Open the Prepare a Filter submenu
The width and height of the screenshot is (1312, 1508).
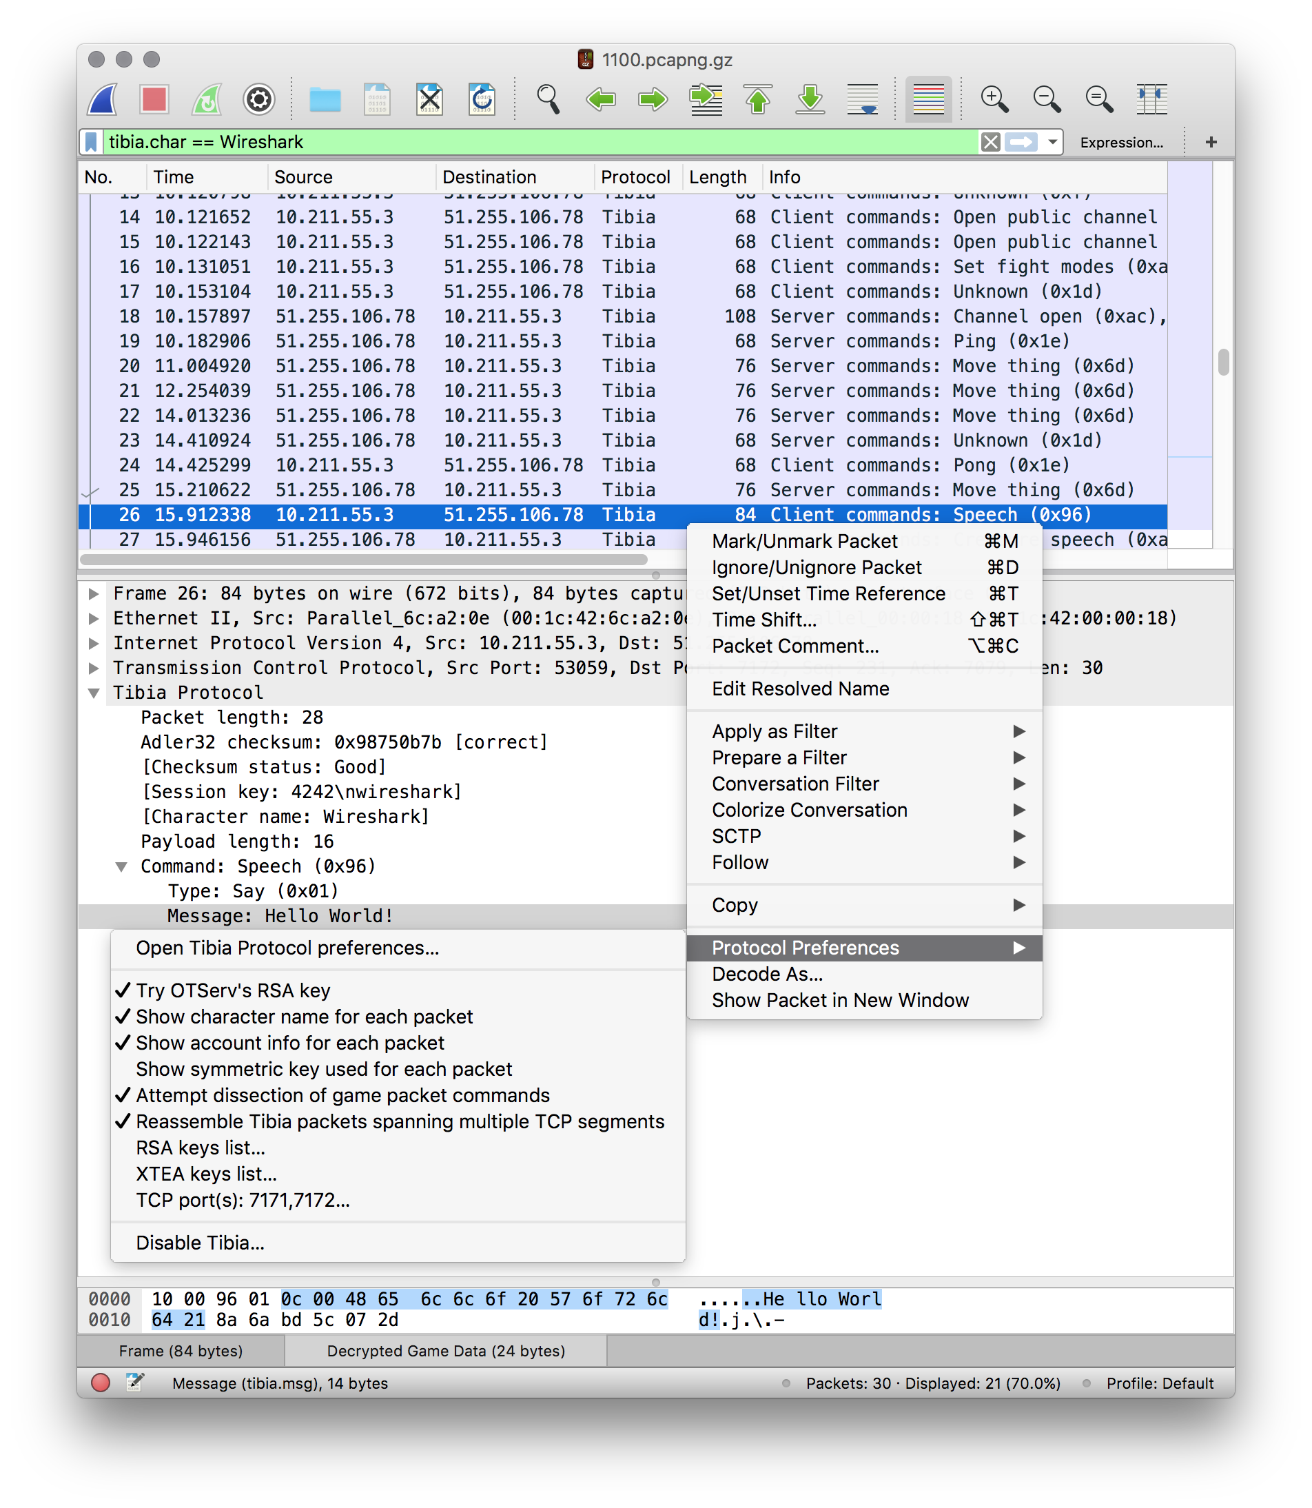coord(865,757)
